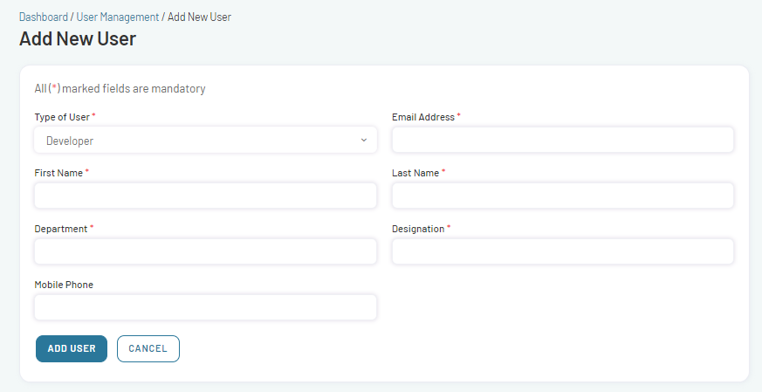This screenshot has height=392, width=762.
Task: Click the Add New User breadcrumb text
Action: pos(199,17)
